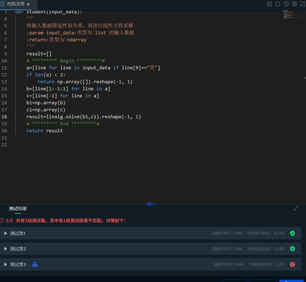Place cursor on line 18 linalg.solve code
Screen dimensions: 306x282
[84, 117]
